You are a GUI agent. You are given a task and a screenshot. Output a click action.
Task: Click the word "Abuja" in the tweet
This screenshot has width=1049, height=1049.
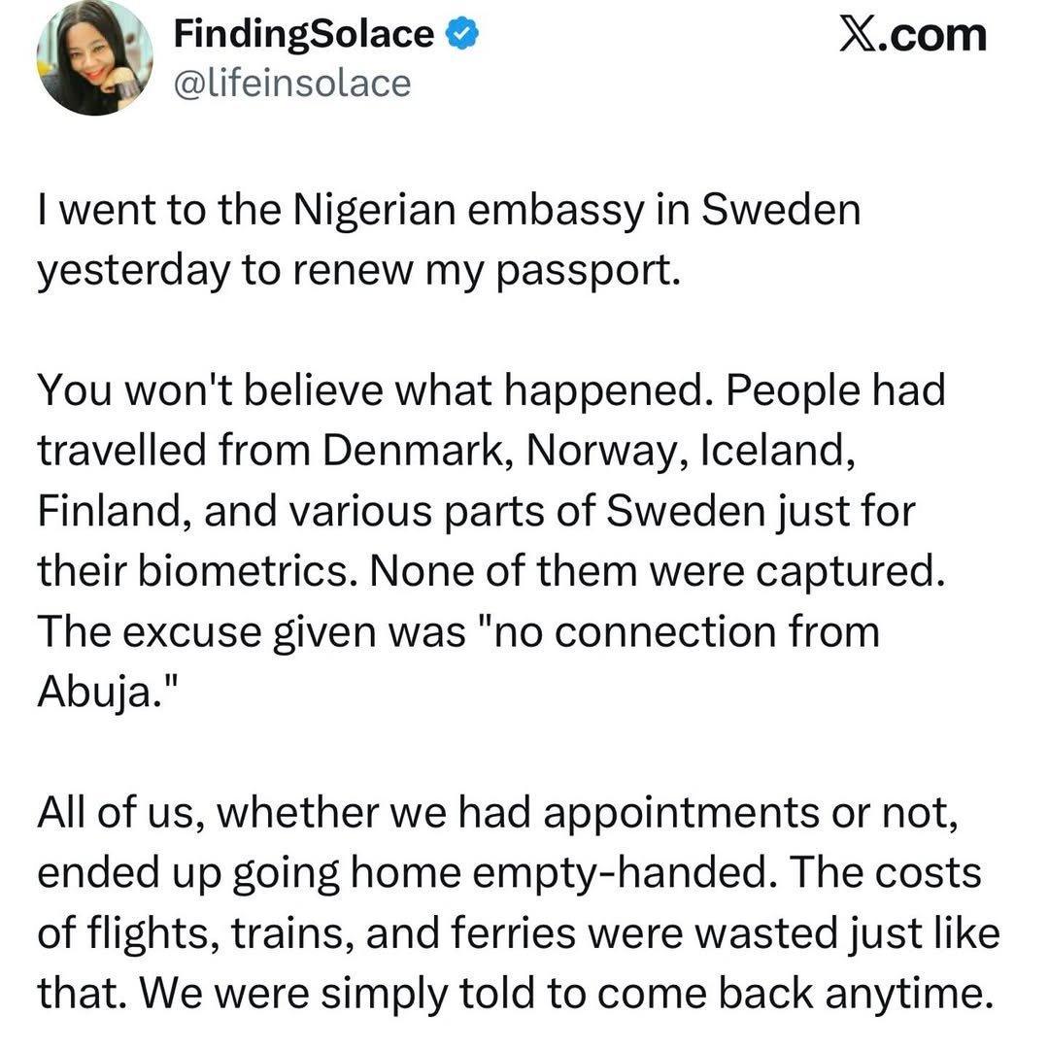point(95,692)
